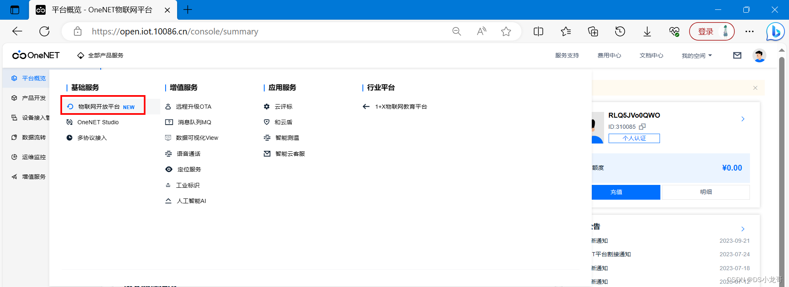Expand announcements list chevron
The height and width of the screenshot is (287, 789).
click(x=743, y=229)
